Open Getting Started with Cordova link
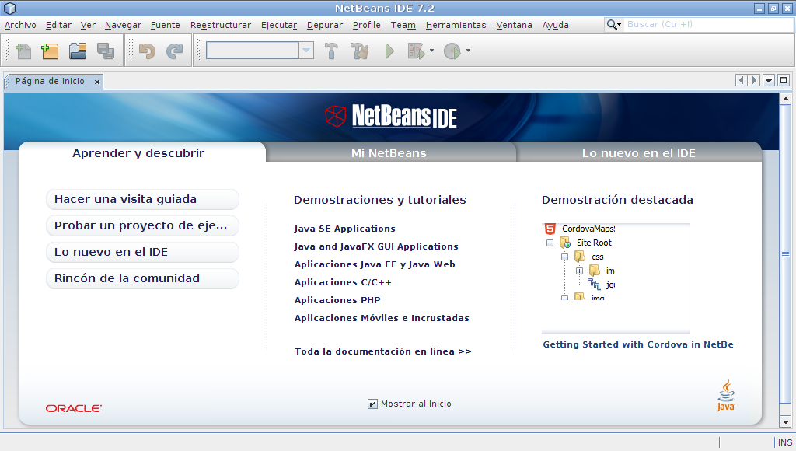The height and width of the screenshot is (451, 796). coord(639,344)
